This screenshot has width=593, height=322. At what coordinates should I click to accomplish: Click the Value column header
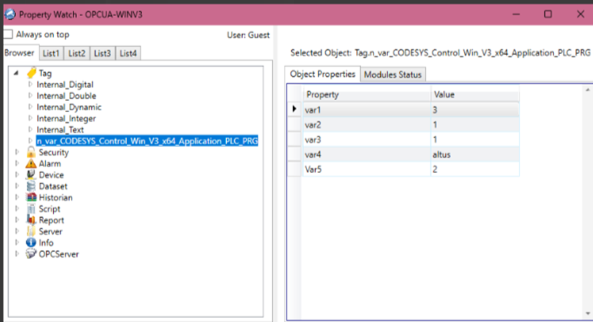pyautogui.click(x=475, y=94)
